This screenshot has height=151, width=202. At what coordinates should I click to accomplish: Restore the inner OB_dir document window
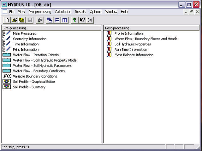click(192, 12)
